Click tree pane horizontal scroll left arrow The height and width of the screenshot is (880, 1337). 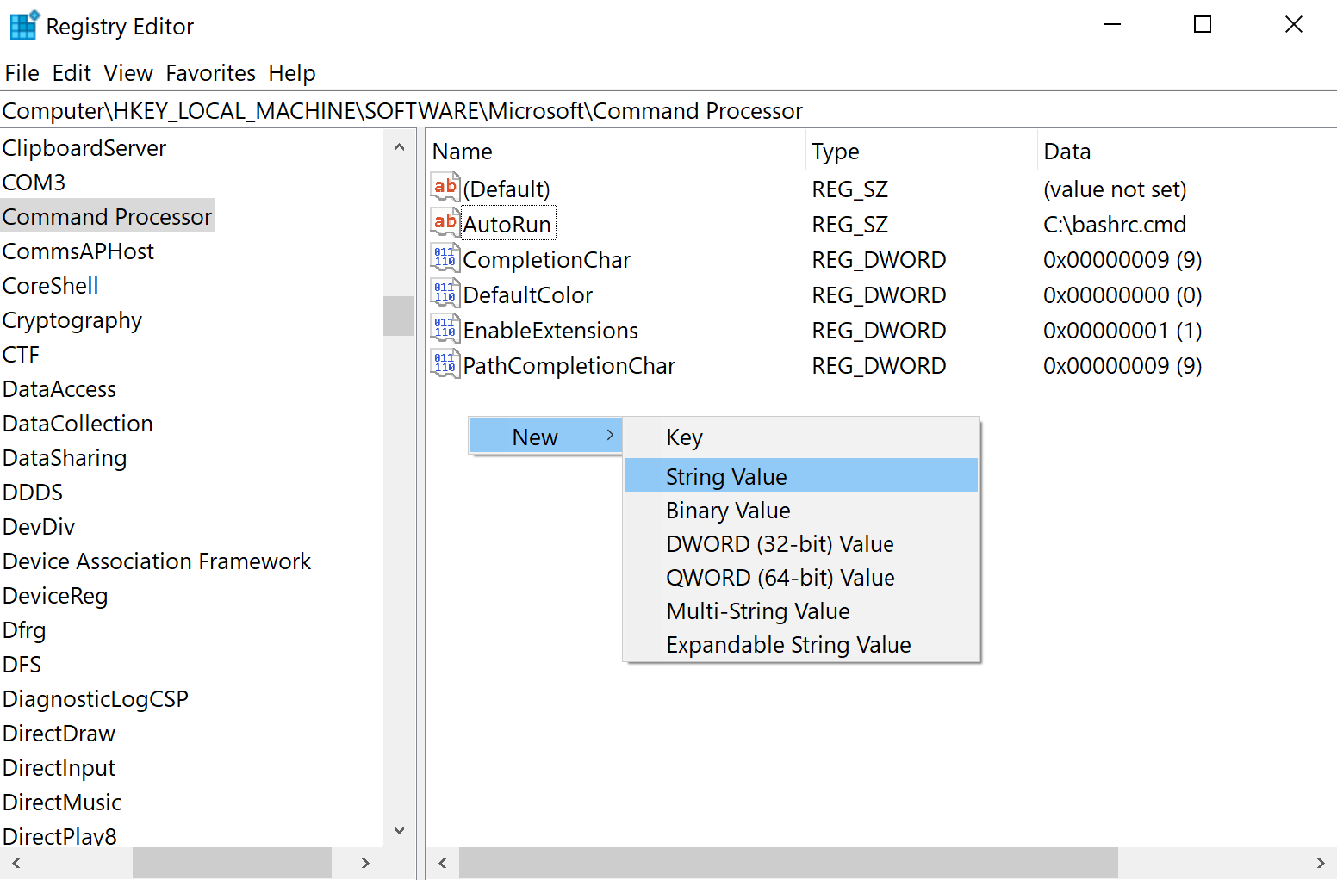[16, 863]
